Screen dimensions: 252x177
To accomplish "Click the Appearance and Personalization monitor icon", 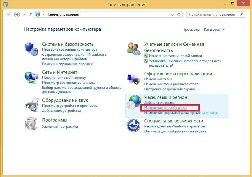I will coord(134,79).
